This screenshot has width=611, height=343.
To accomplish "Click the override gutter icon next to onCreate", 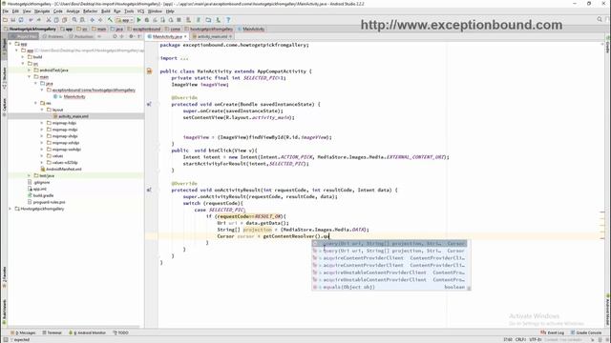I will [149, 104].
